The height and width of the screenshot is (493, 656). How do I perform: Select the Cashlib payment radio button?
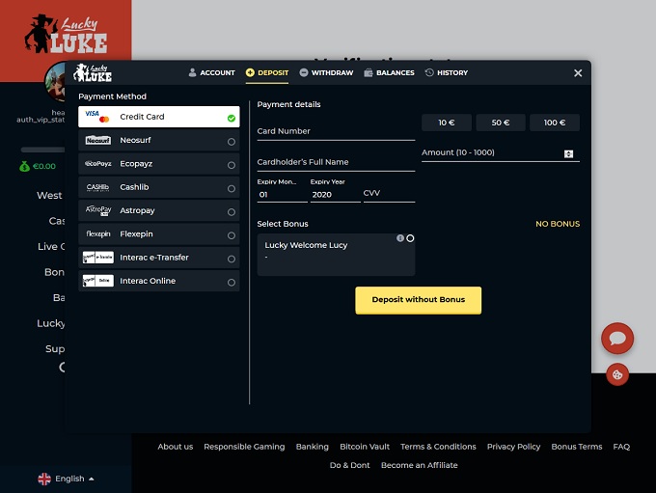232,188
